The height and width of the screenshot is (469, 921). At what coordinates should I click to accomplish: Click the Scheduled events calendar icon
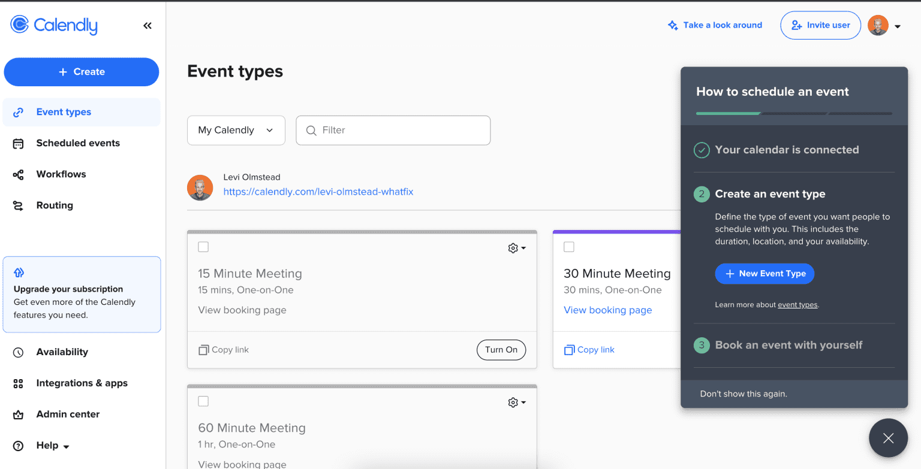tap(18, 144)
